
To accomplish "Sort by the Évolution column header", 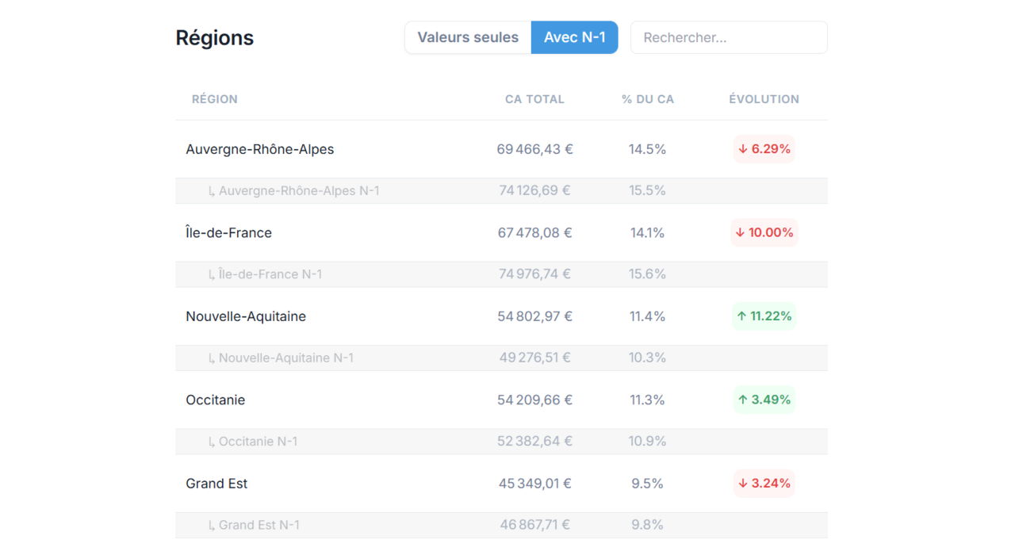I will pos(764,99).
